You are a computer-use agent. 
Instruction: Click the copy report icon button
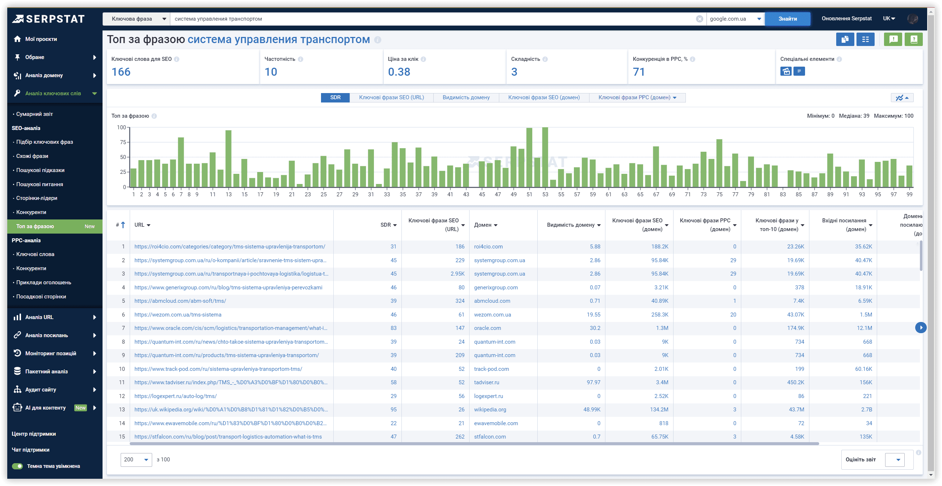click(845, 39)
